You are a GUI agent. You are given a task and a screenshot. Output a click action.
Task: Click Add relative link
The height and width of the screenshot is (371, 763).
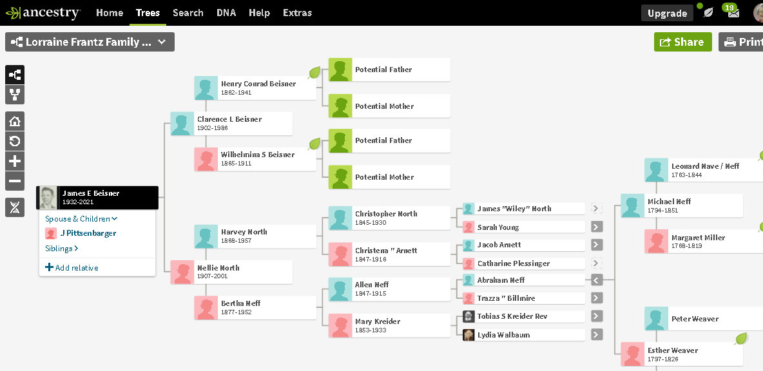click(72, 268)
